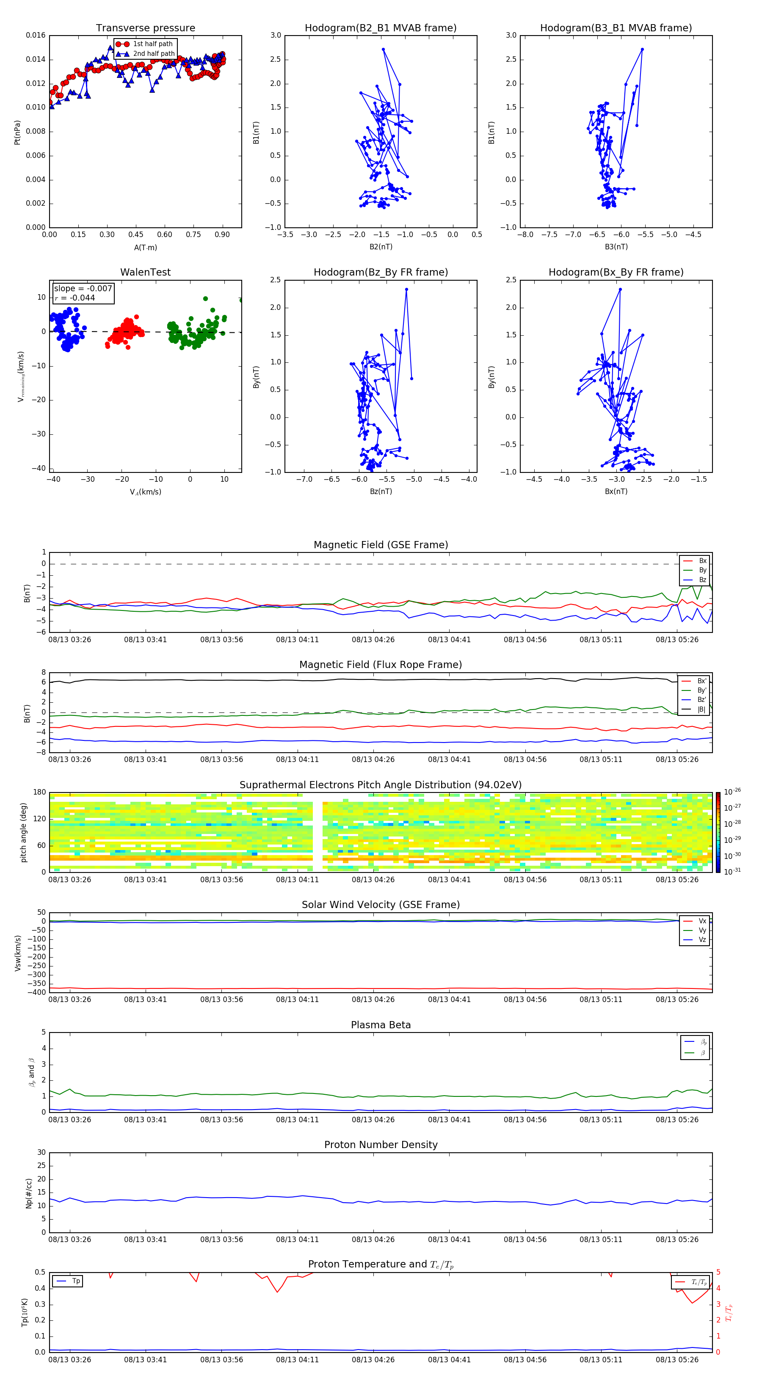Click the pitch angle color bar
The width and height of the screenshot is (762, 1397).
pyautogui.click(x=718, y=832)
